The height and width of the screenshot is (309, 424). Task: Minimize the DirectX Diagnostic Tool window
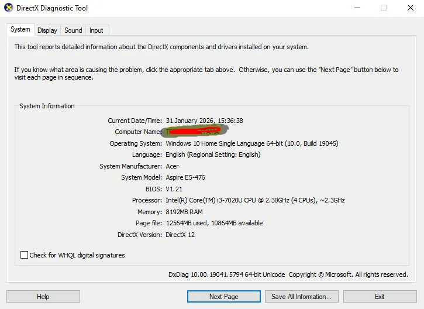click(357, 8)
